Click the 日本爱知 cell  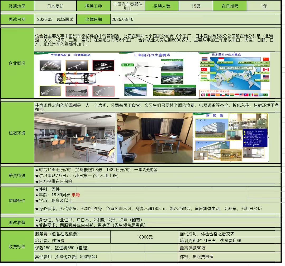[55, 6]
